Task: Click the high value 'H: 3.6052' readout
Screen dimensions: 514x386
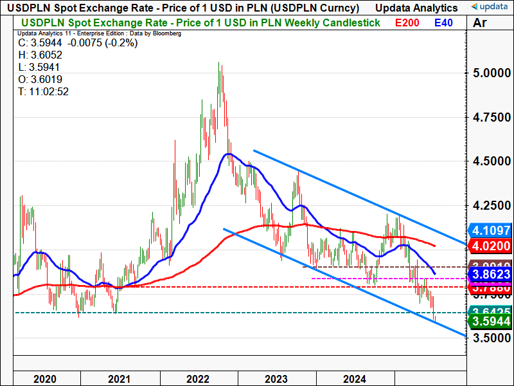Action: [x=40, y=55]
